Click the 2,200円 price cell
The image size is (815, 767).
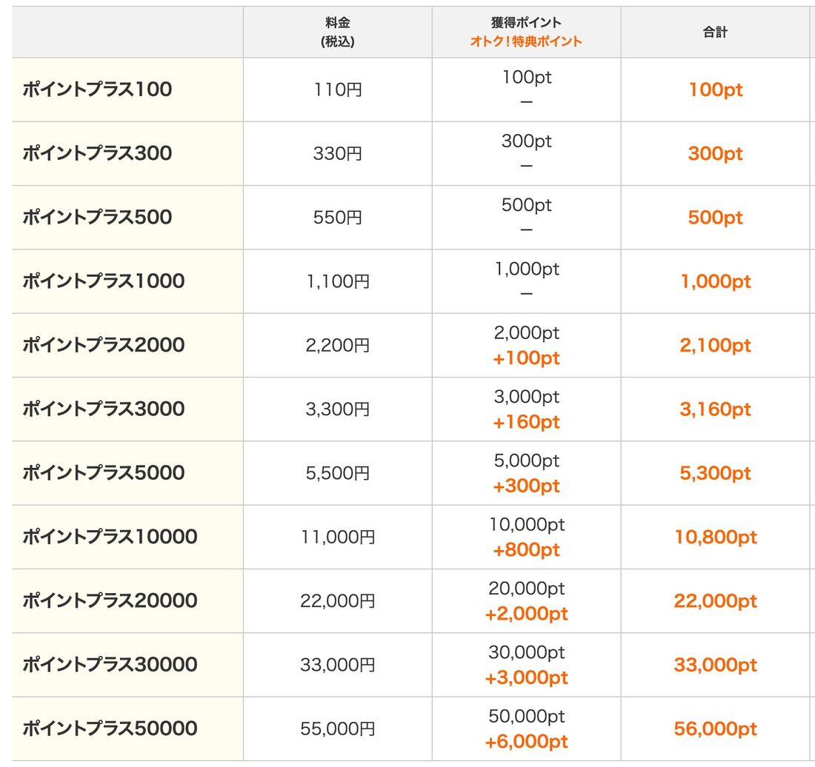[x=338, y=345]
